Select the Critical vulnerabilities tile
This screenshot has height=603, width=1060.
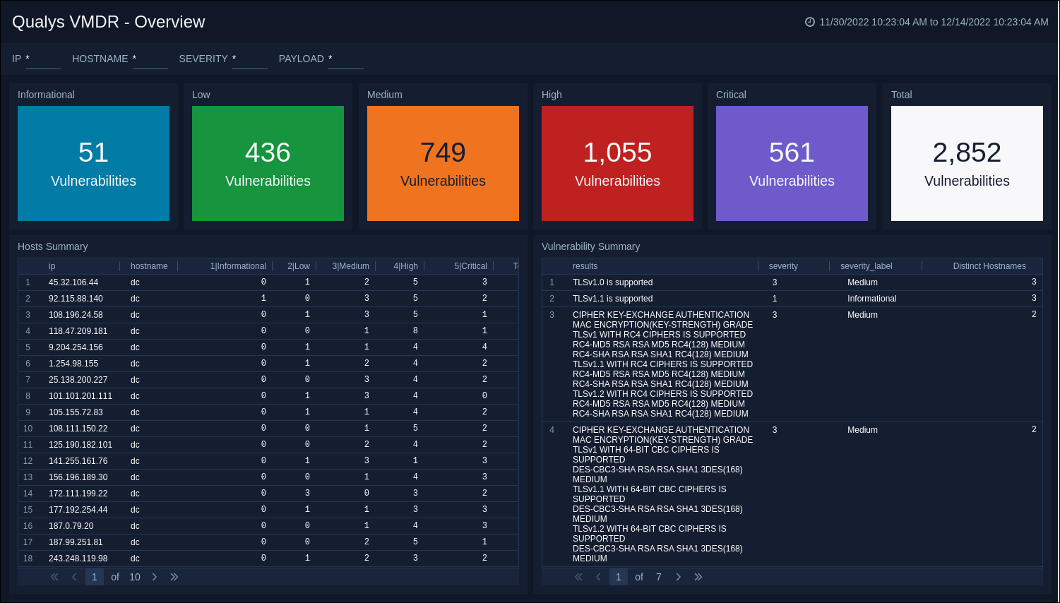click(792, 163)
